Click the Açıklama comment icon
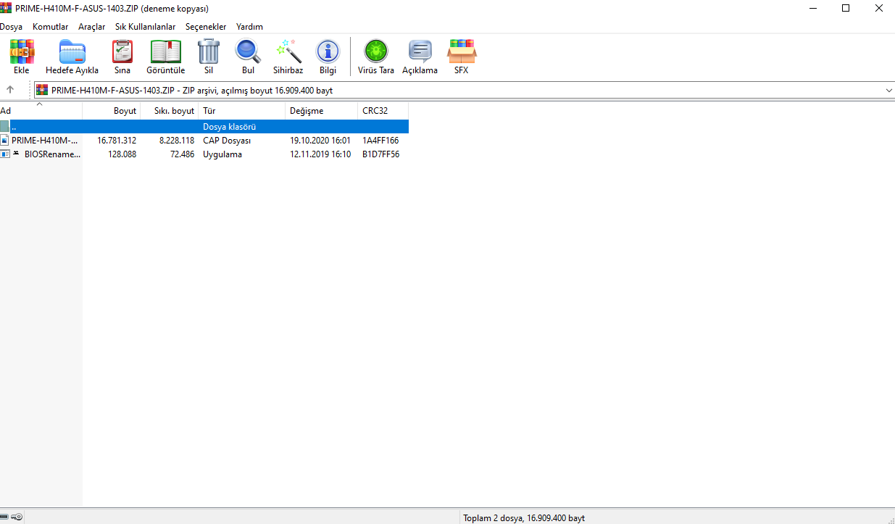895x524 pixels. click(x=420, y=52)
